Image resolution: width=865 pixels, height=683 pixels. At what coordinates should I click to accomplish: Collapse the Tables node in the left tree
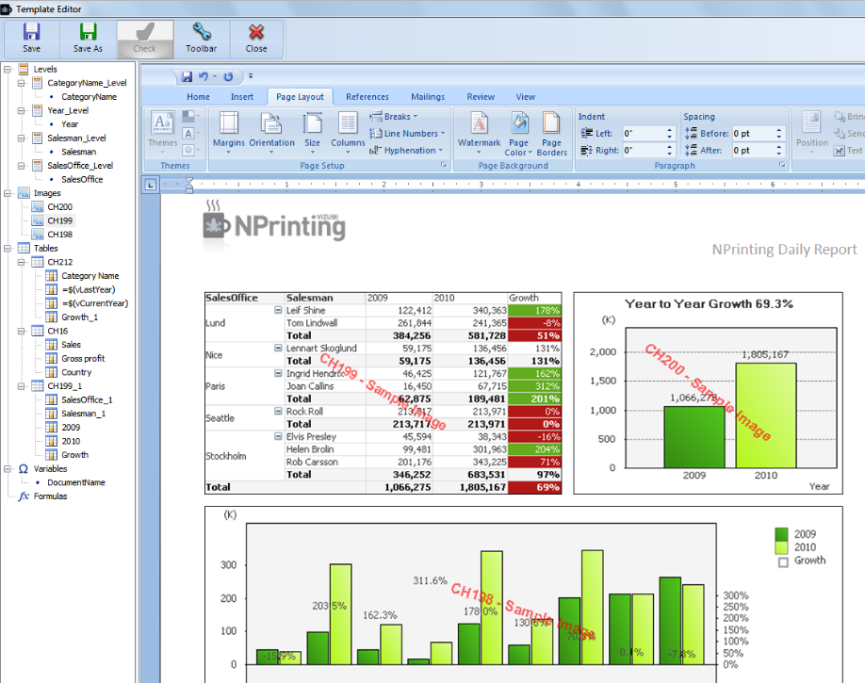pyautogui.click(x=9, y=247)
